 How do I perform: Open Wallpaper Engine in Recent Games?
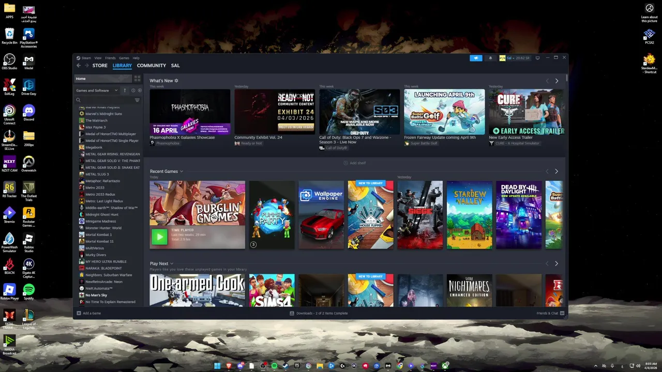tap(321, 215)
